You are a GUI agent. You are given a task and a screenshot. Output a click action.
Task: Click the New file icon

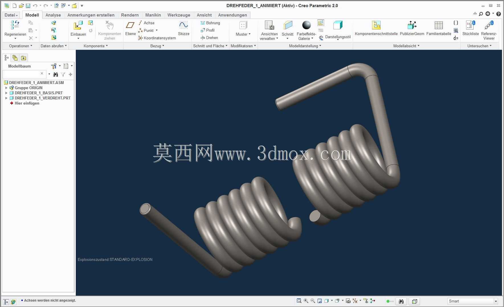tap(15, 6)
